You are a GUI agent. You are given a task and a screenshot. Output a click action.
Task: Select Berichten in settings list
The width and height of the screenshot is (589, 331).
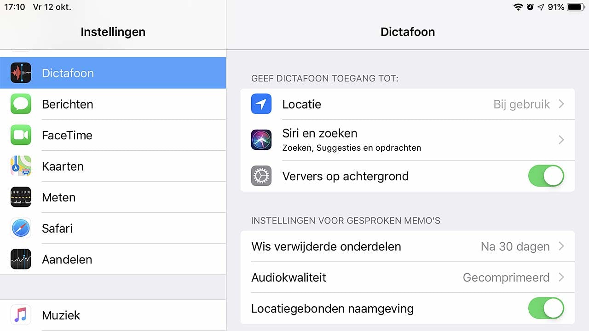pos(67,104)
